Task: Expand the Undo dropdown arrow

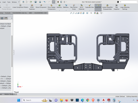Action: coord(47,2)
